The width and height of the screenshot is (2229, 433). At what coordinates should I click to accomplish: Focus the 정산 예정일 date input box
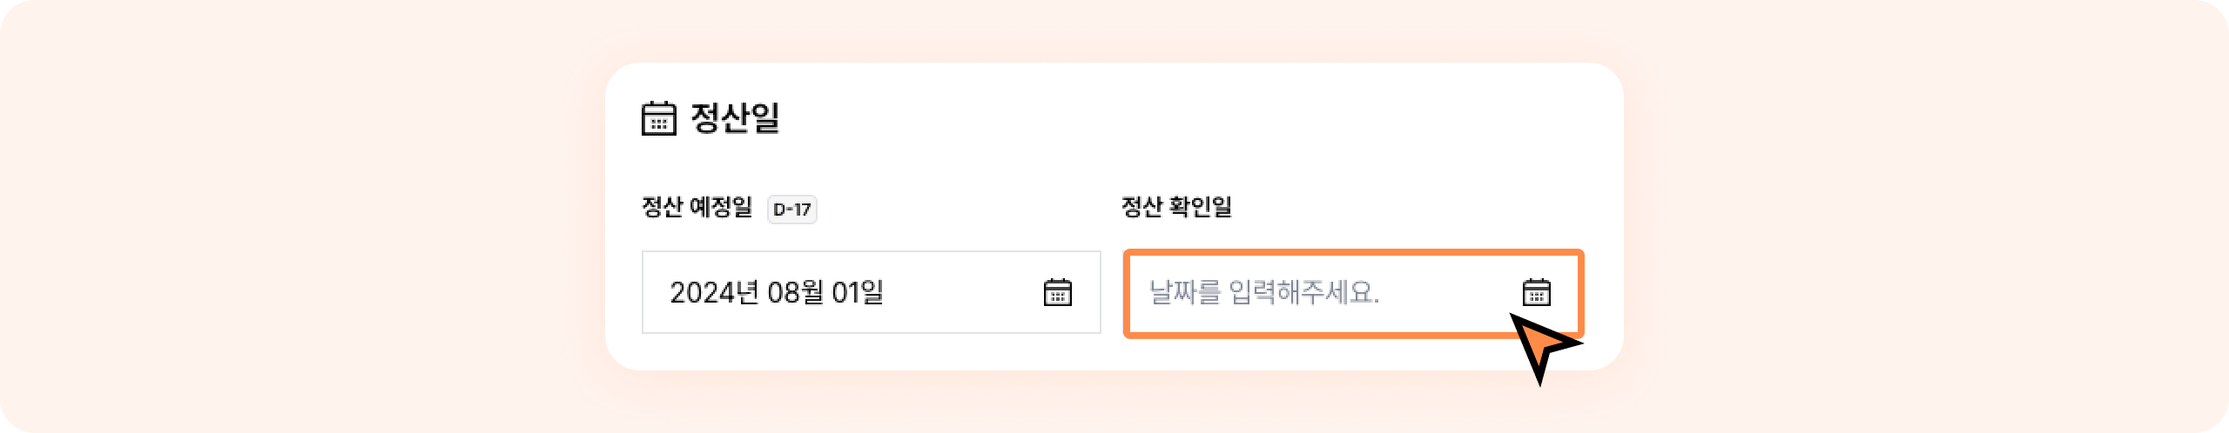click(x=871, y=292)
